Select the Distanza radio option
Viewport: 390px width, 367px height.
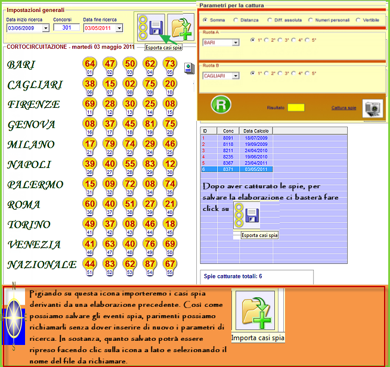pos(236,20)
